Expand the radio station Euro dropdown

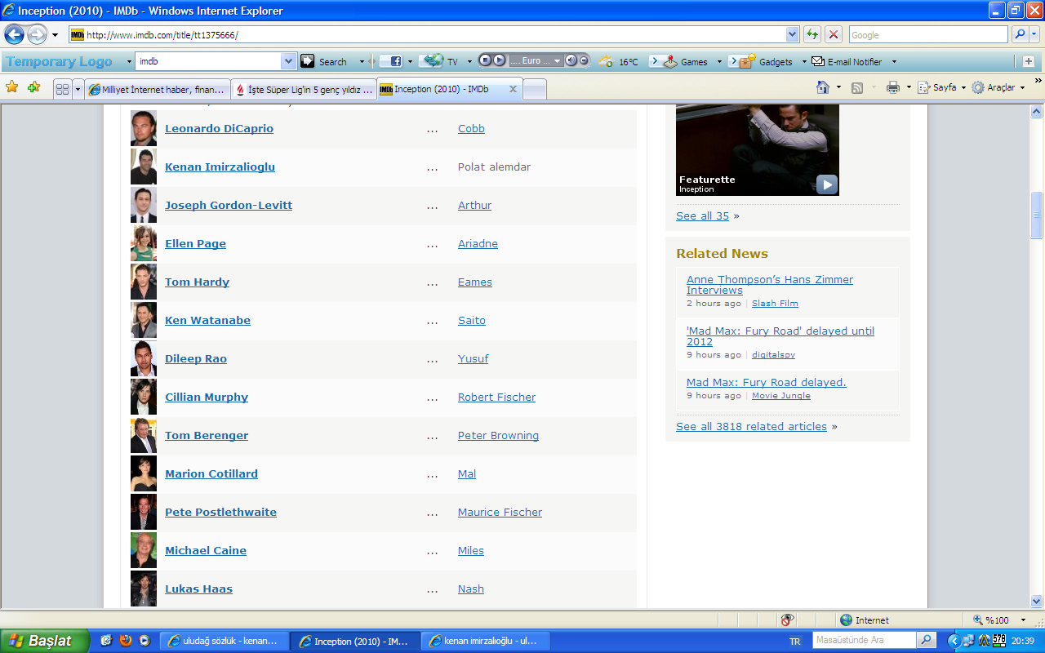558,61
